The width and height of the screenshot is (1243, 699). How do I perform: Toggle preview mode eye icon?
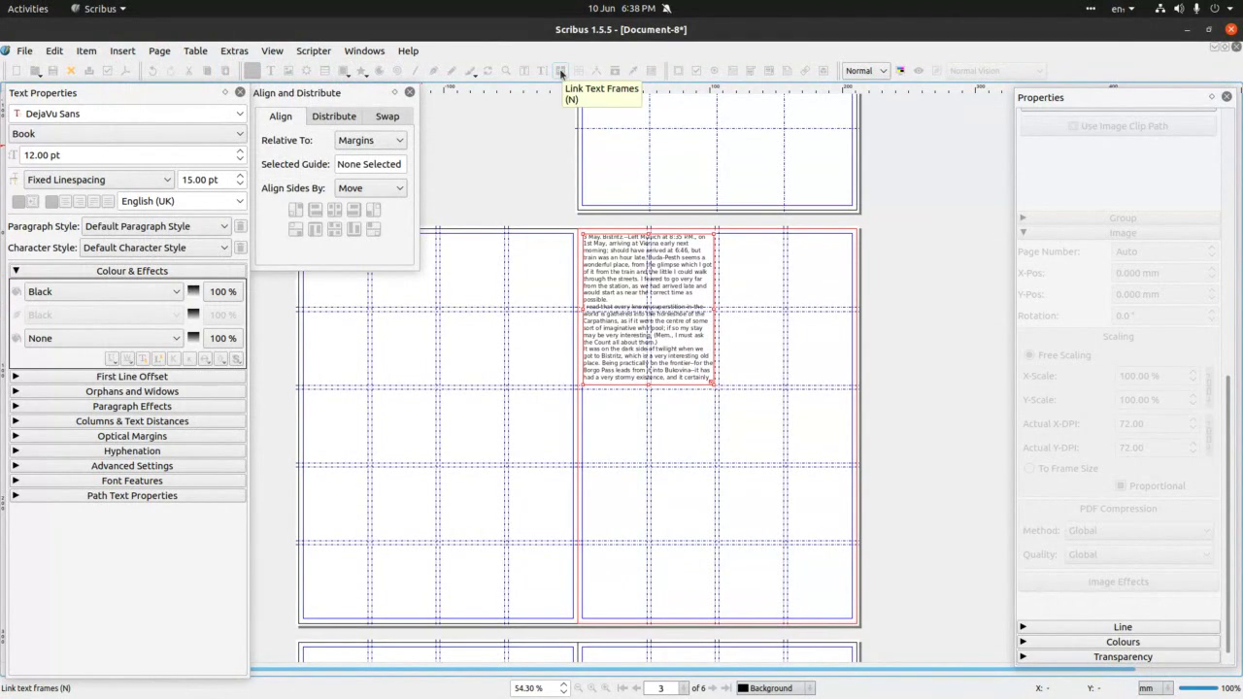[919, 71]
